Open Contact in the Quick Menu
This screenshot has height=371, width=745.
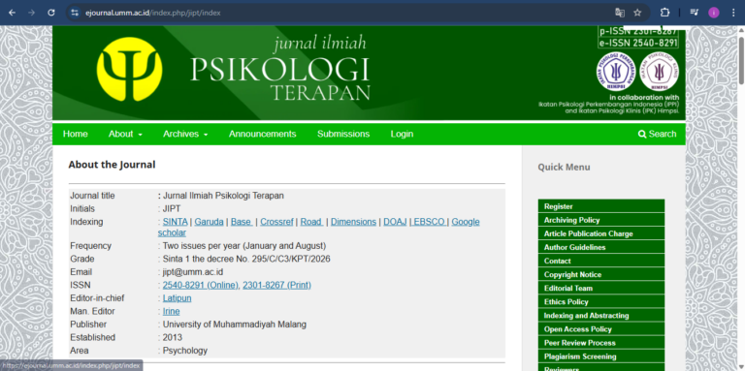[601, 261]
